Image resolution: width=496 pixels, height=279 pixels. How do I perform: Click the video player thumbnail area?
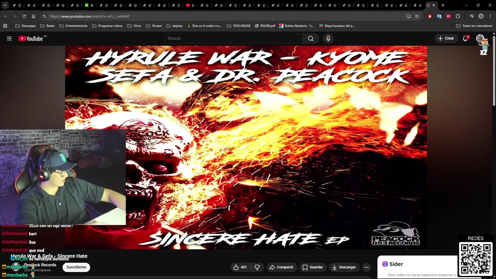point(246,147)
